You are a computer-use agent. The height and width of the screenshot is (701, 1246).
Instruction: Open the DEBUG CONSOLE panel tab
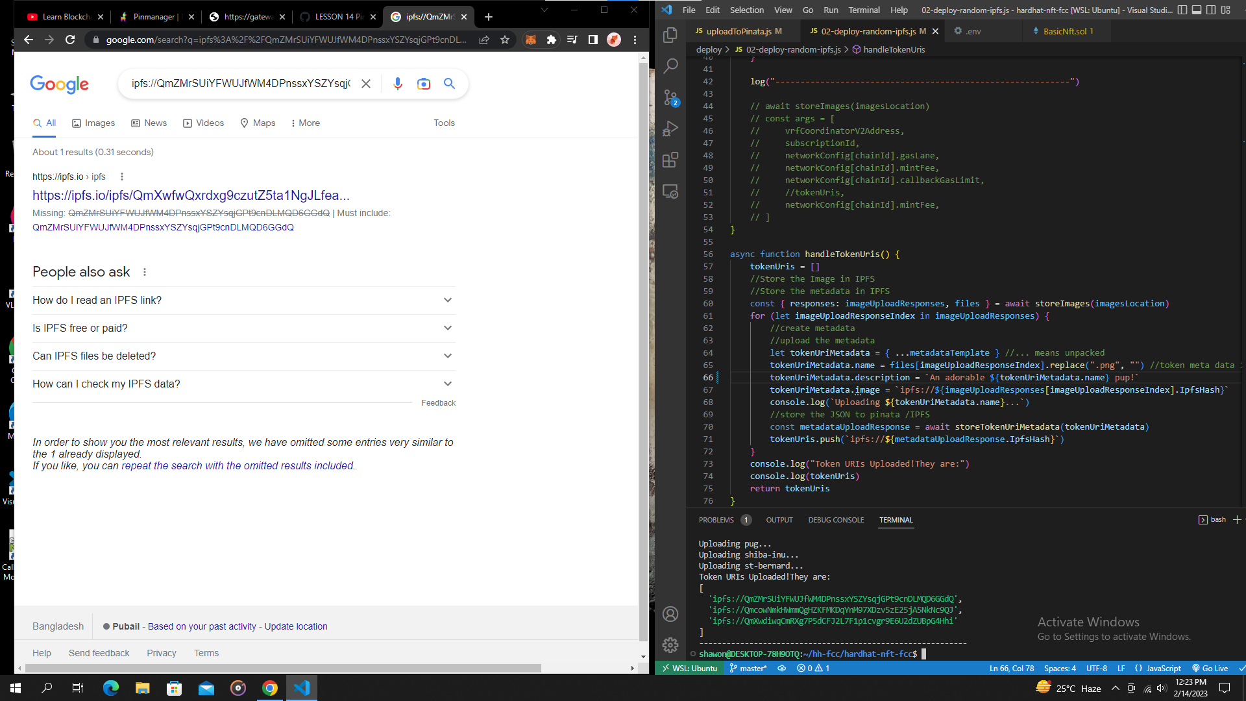click(x=836, y=520)
